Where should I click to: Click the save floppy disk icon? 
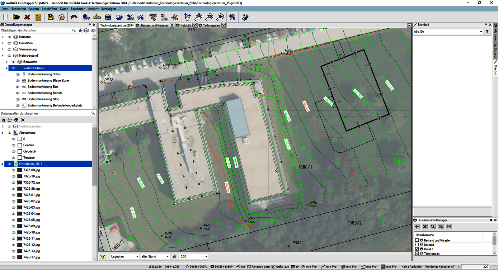[x=50, y=17]
